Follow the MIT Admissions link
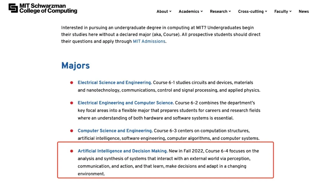 [x=149, y=41]
